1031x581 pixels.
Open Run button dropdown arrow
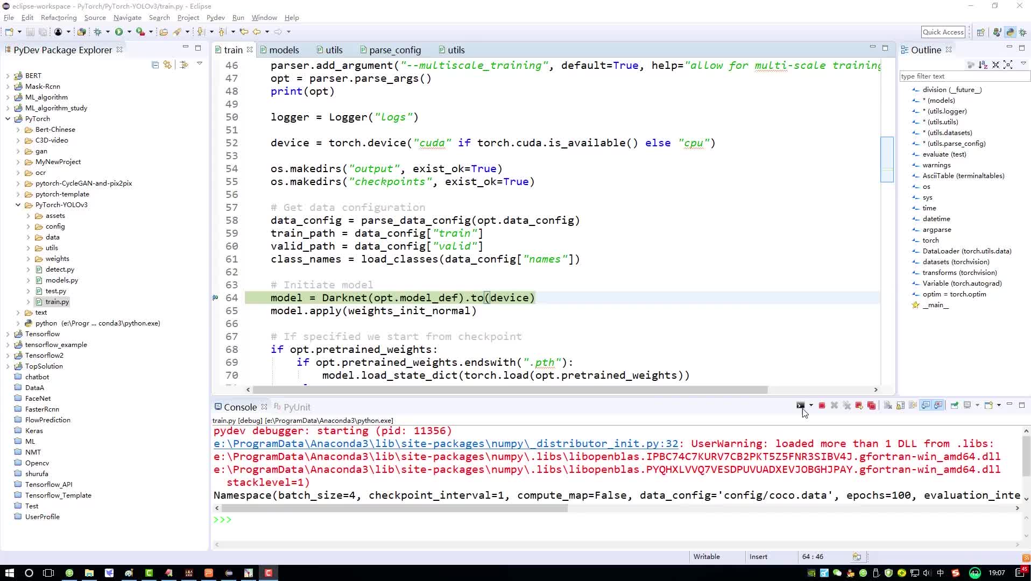click(129, 32)
